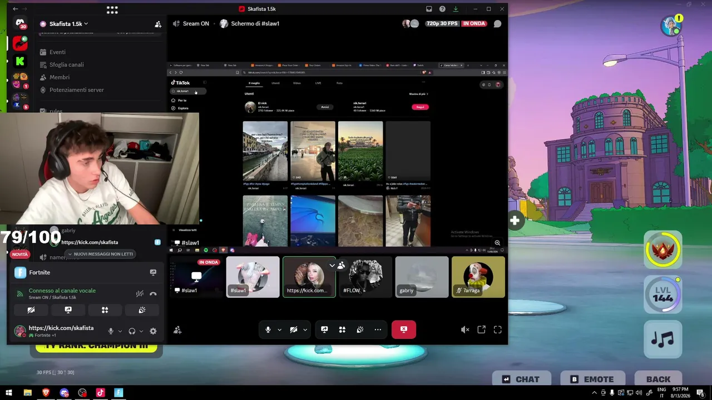Open Discord direct messages home icon
Image resolution: width=712 pixels, height=400 pixels.
pos(20,24)
